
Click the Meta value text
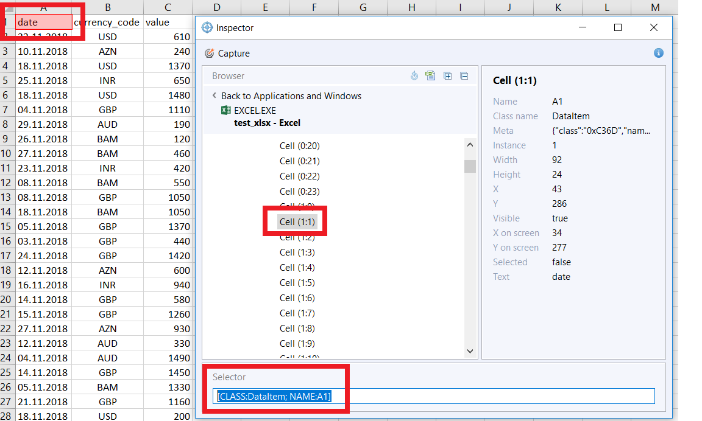tap(601, 131)
